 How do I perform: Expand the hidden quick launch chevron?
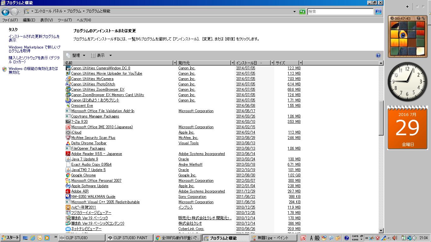(56, 237)
